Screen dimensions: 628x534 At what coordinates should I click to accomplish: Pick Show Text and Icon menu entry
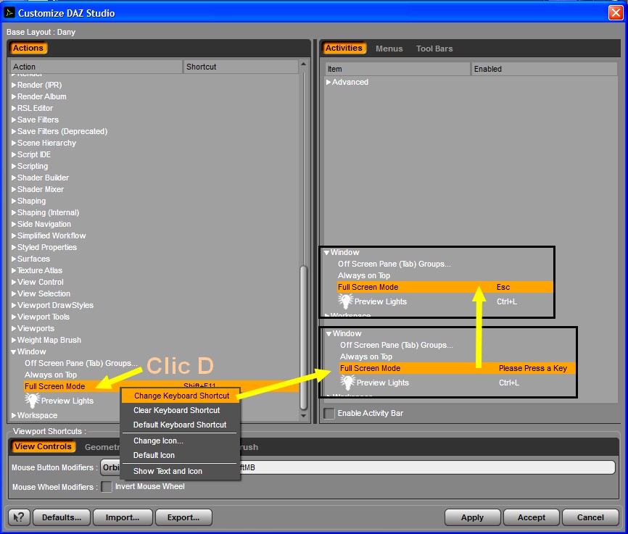tap(181, 471)
